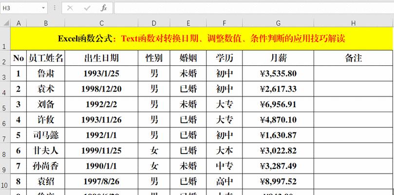The image size is (394, 195).
Task: Click the 月薪 header cell
Action: point(278,58)
